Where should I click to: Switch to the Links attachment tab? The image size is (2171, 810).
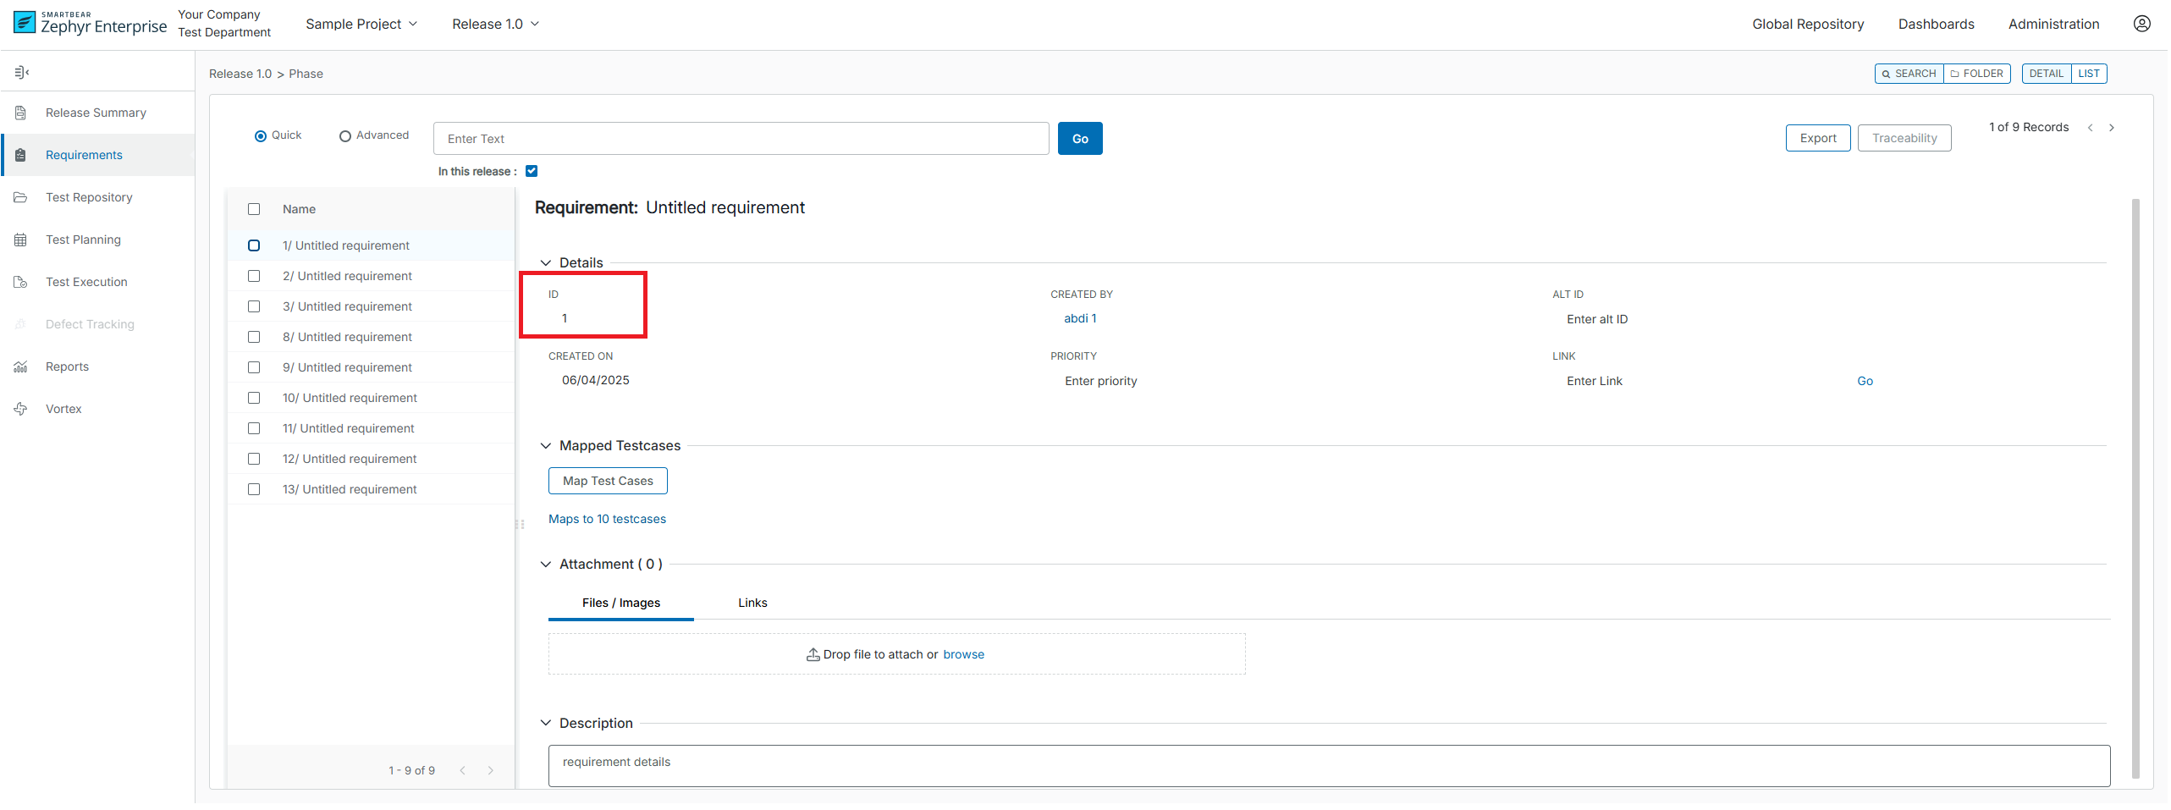[x=752, y=603]
